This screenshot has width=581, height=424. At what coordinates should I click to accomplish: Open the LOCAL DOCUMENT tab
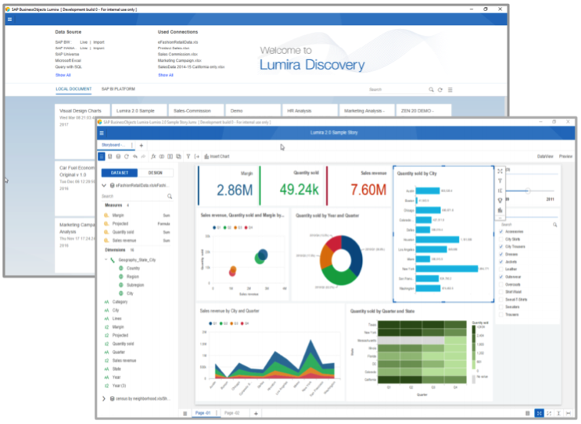[x=74, y=89]
